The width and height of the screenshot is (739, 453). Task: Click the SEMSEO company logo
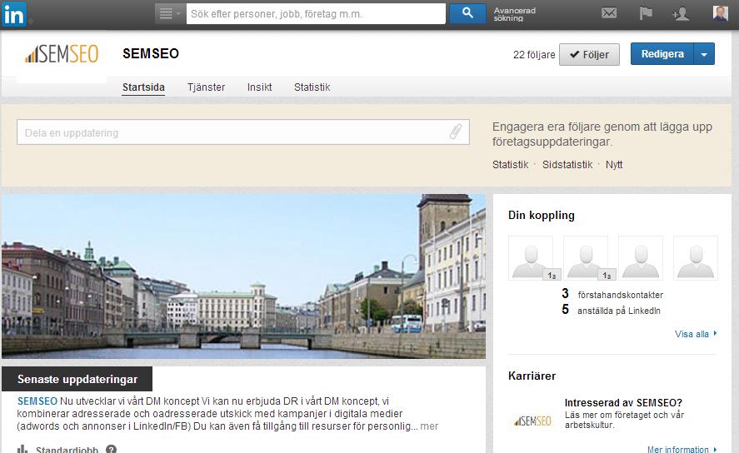click(62, 54)
